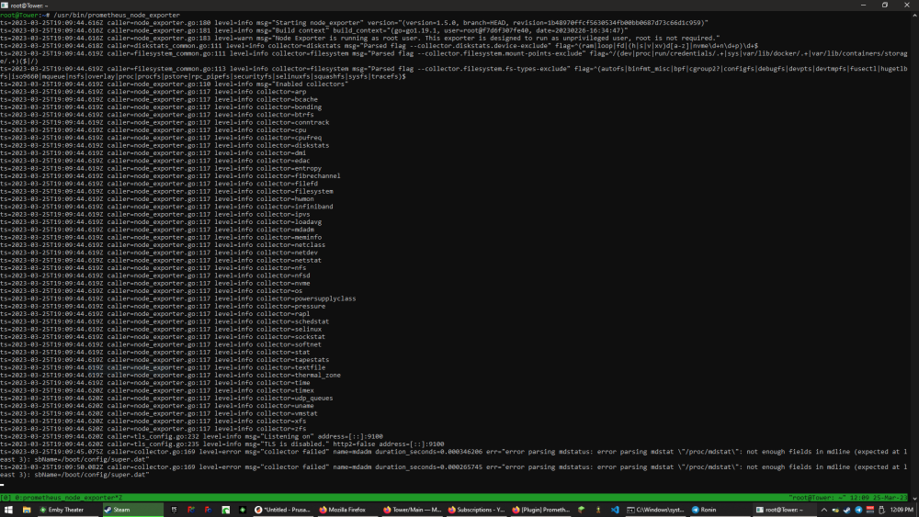Screen dimensions: 919x517
Task: Select the root@Tower taskbar button
Action: click(x=784, y=510)
